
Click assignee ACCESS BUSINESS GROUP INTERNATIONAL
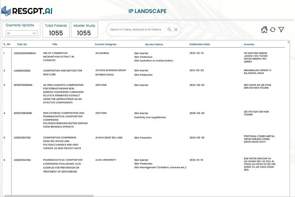(111, 73)
